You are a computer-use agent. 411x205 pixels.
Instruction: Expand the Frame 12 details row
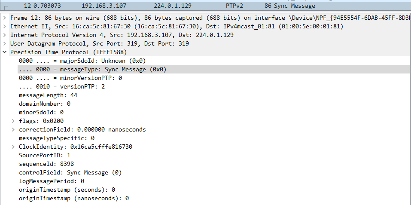4,18
